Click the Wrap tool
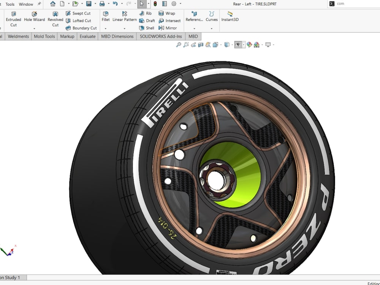The height and width of the screenshot is (285, 380). click(167, 13)
